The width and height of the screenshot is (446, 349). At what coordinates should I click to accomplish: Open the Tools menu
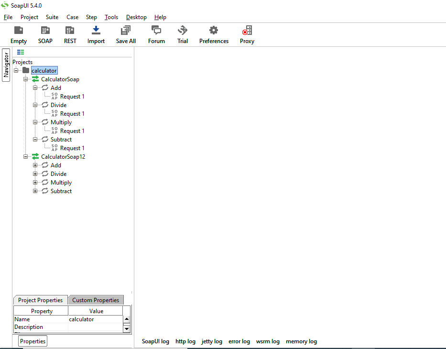click(111, 17)
